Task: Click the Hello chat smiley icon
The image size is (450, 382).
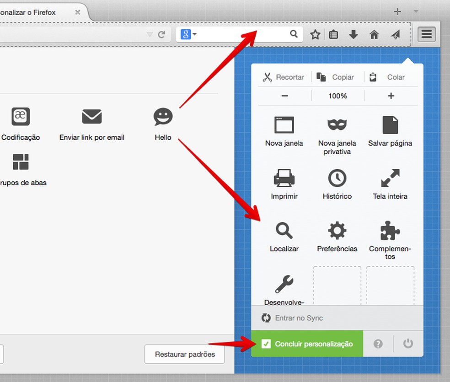Action: pyautogui.click(x=163, y=117)
